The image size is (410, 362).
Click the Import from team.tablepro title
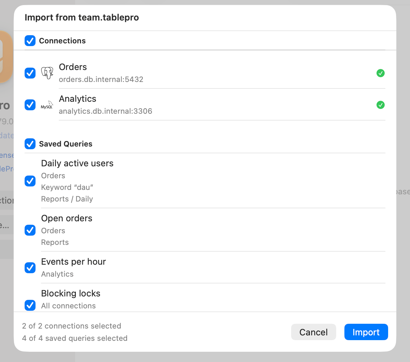pyautogui.click(x=82, y=17)
